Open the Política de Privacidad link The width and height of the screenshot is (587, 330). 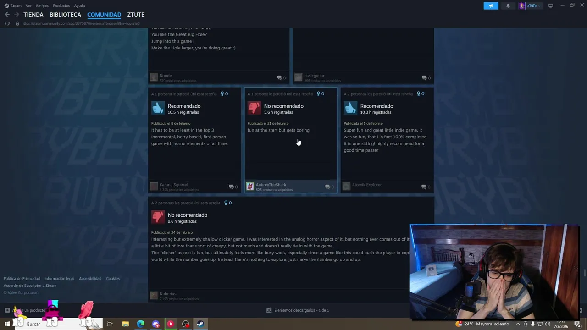click(22, 279)
